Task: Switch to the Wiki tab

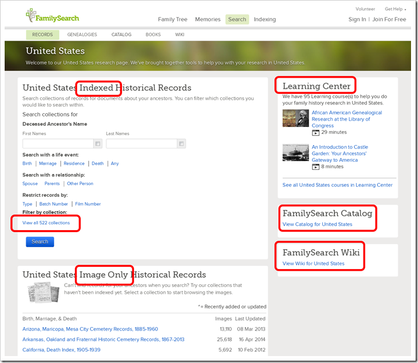Action: [x=179, y=35]
